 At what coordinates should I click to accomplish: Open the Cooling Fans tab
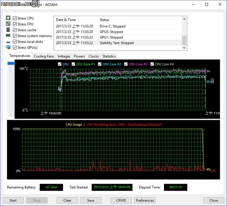click(44, 56)
